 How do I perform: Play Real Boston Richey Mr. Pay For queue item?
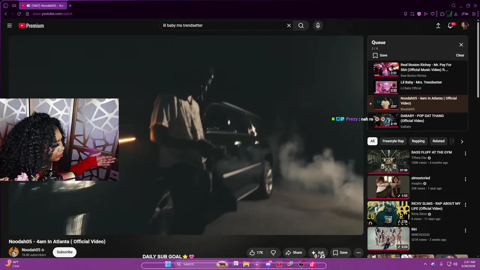point(418,69)
